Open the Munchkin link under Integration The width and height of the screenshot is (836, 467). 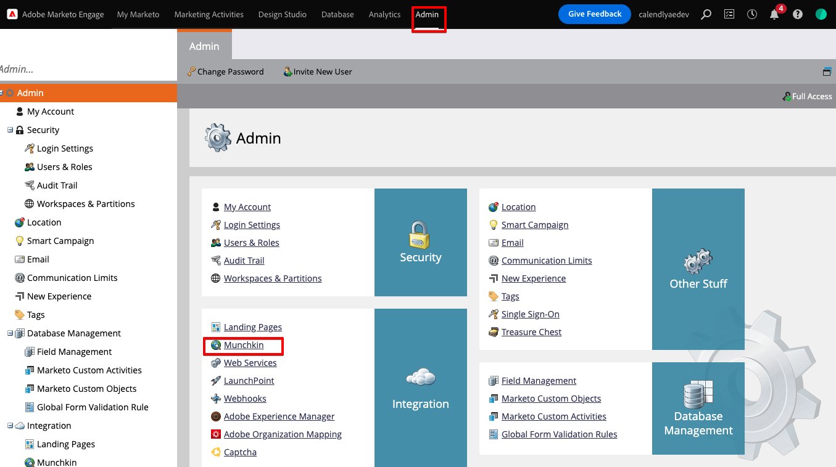point(243,345)
